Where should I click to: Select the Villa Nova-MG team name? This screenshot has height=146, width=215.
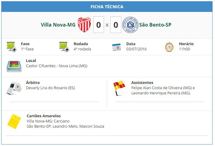coord(58,25)
